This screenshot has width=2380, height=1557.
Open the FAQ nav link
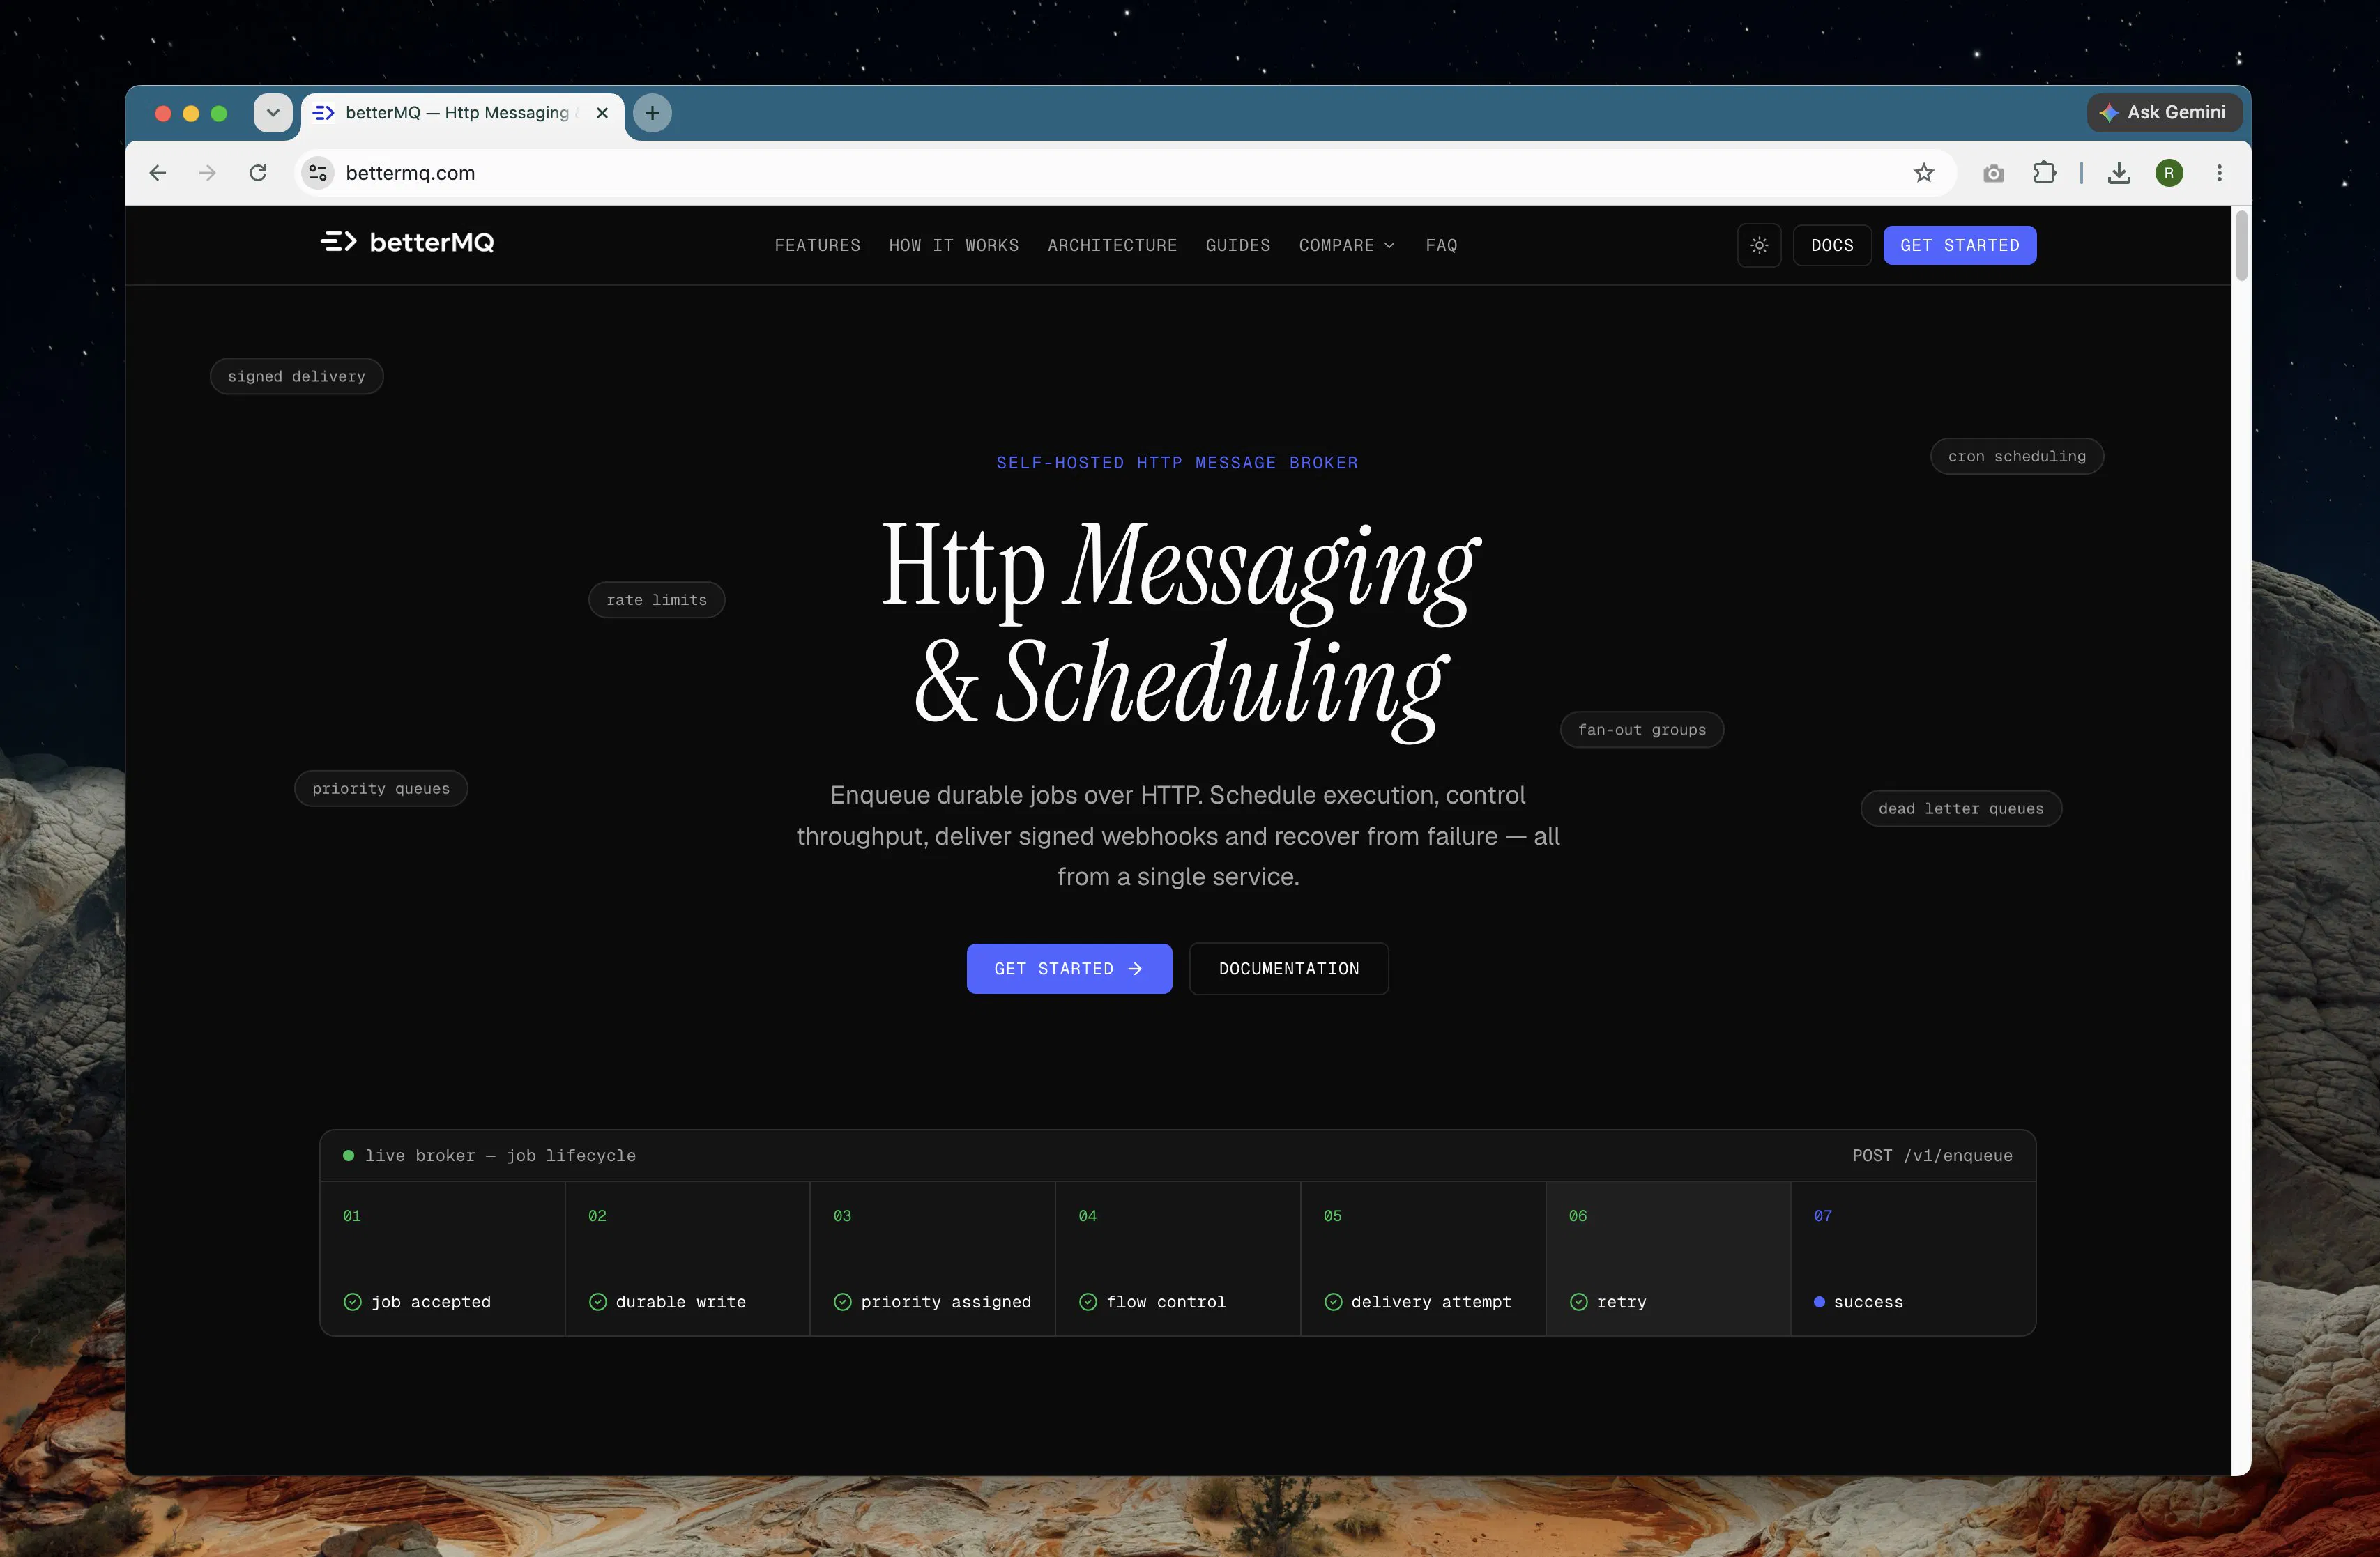pyautogui.click(x=1441, y=245)
